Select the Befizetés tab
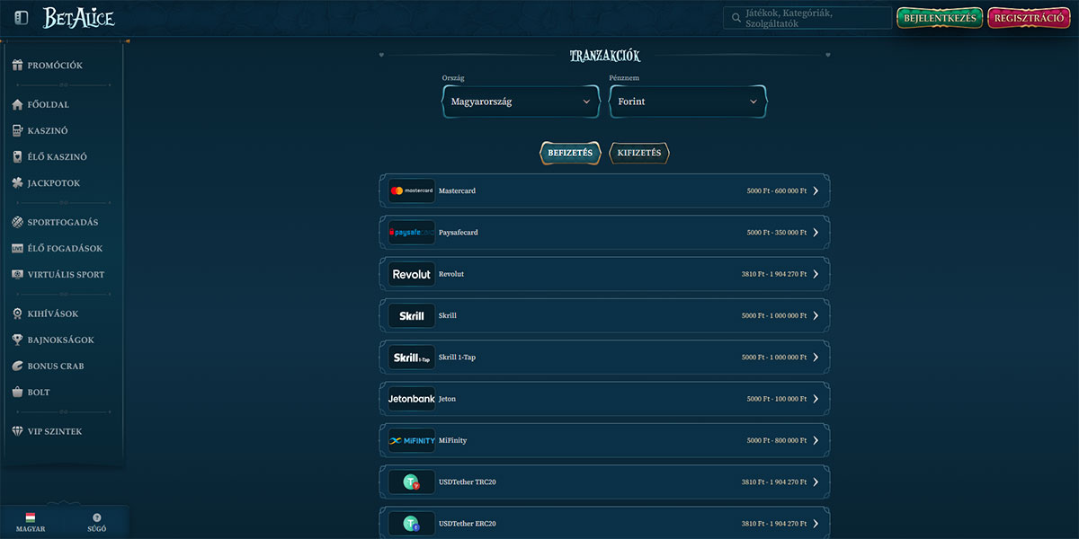The width and height of the screenshot is (1079, 539). 570,153
